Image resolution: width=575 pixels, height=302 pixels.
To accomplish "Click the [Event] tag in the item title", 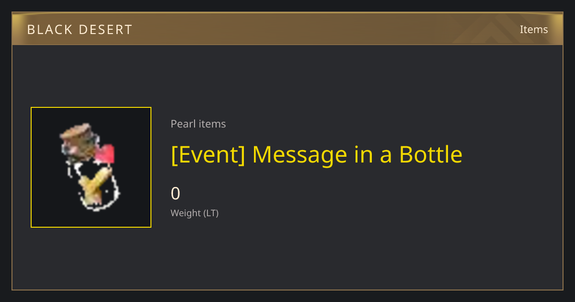I will (208, 155).
